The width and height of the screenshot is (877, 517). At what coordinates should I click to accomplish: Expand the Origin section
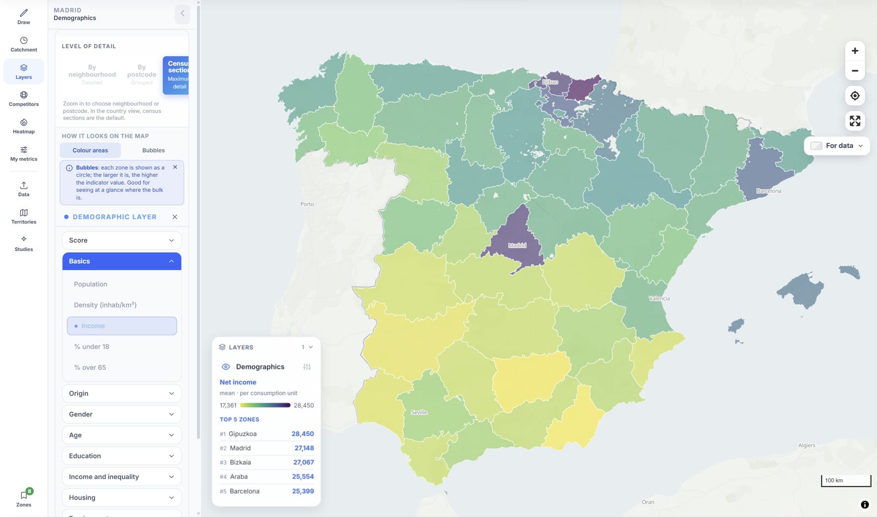point(122,393)
